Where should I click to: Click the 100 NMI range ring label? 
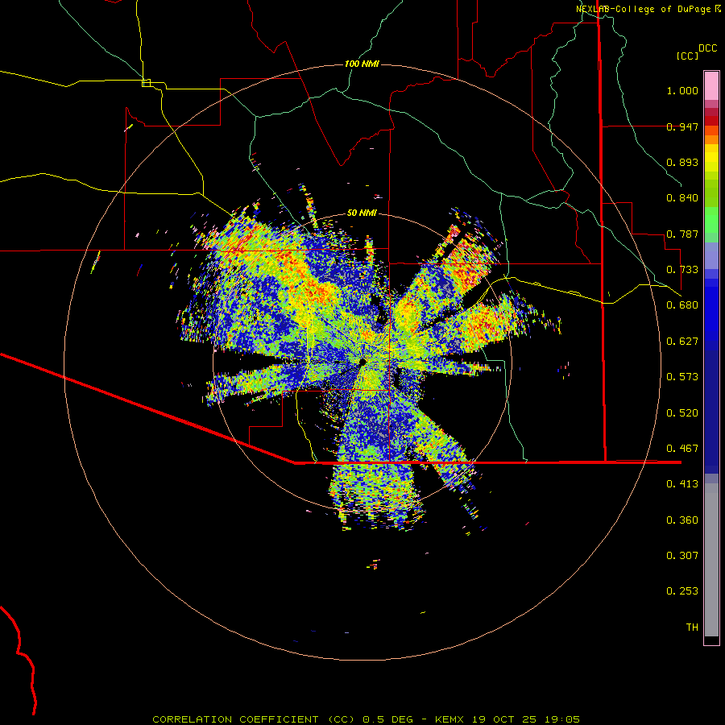(x=362, y=64)
